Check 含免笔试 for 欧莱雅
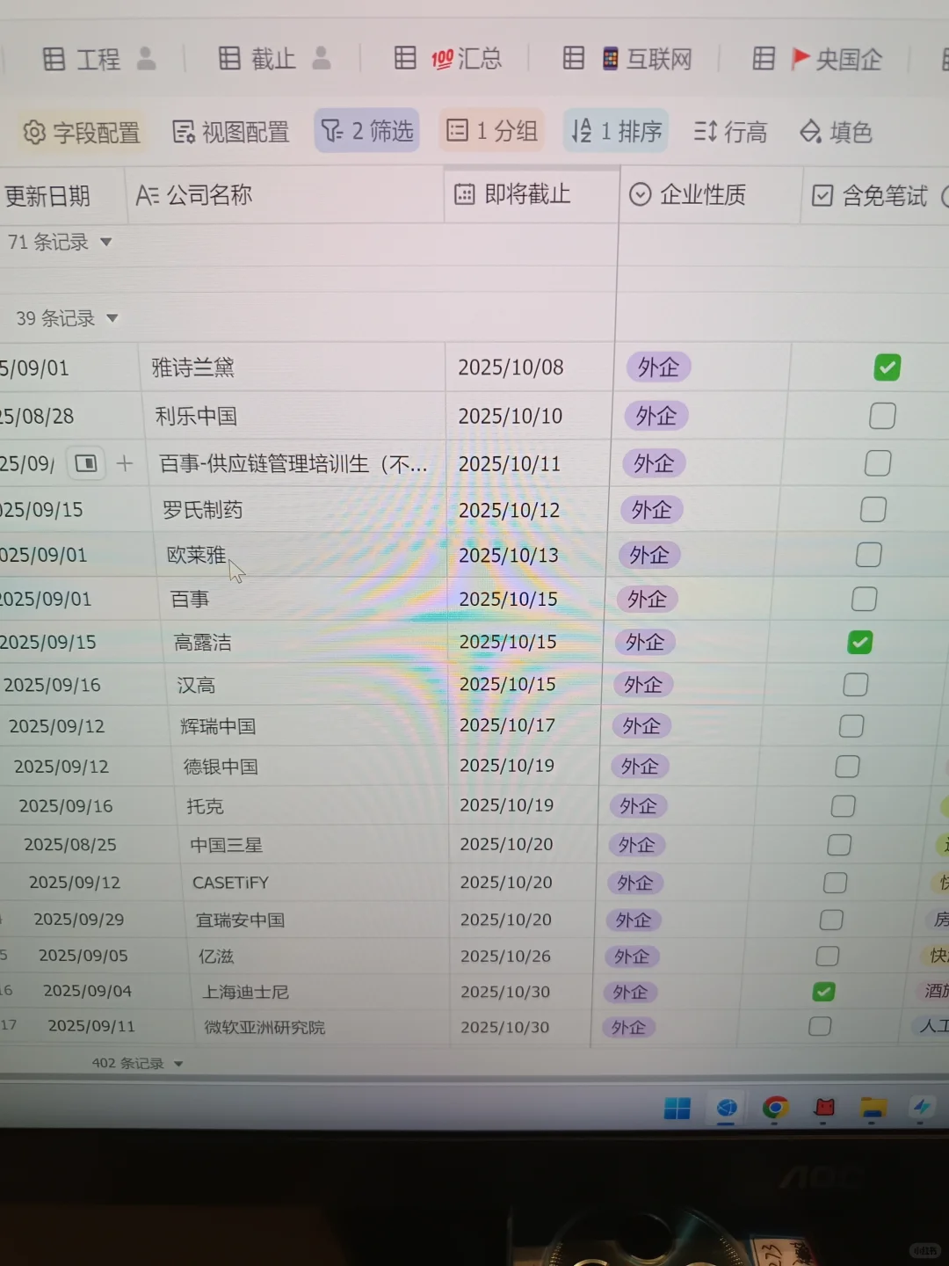The image size is (949, 1266). [868, 555]
